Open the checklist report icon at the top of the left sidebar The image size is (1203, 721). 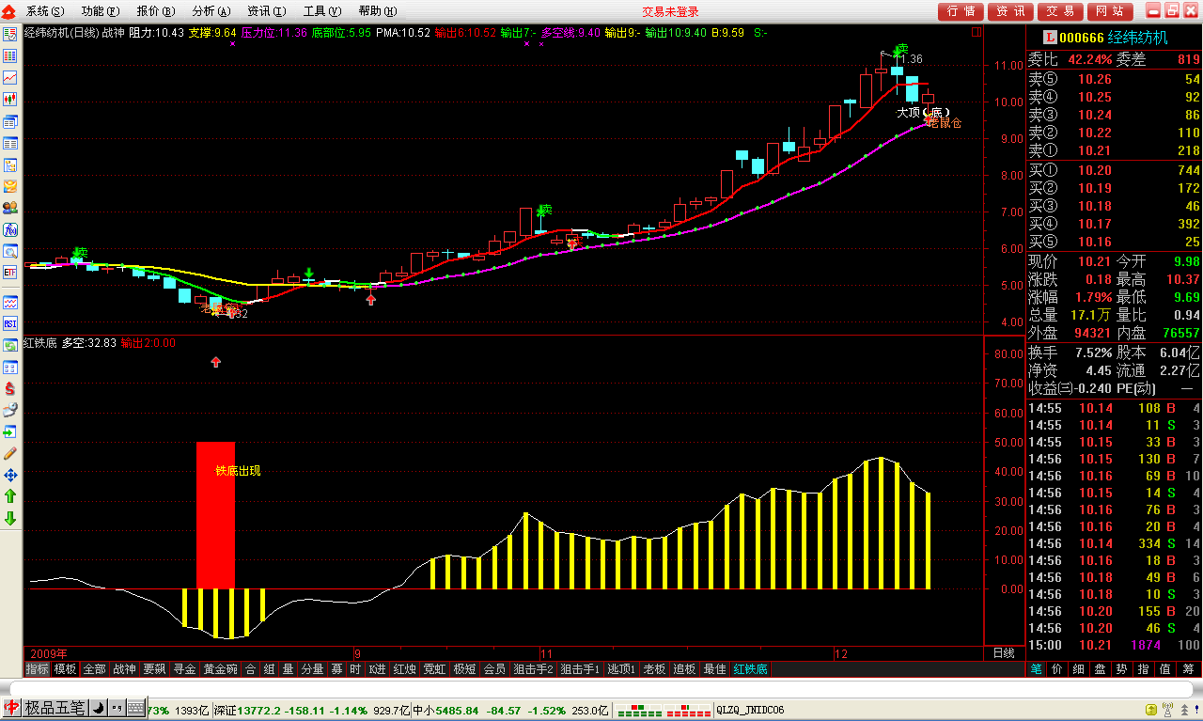(10, 34)
